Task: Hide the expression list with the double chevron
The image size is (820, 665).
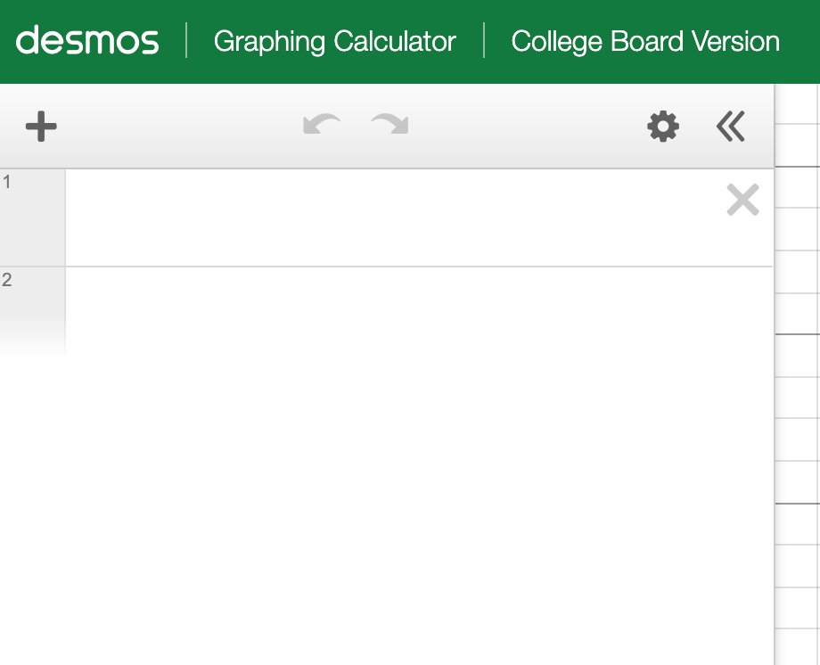Action: click(x=730, y=127)
